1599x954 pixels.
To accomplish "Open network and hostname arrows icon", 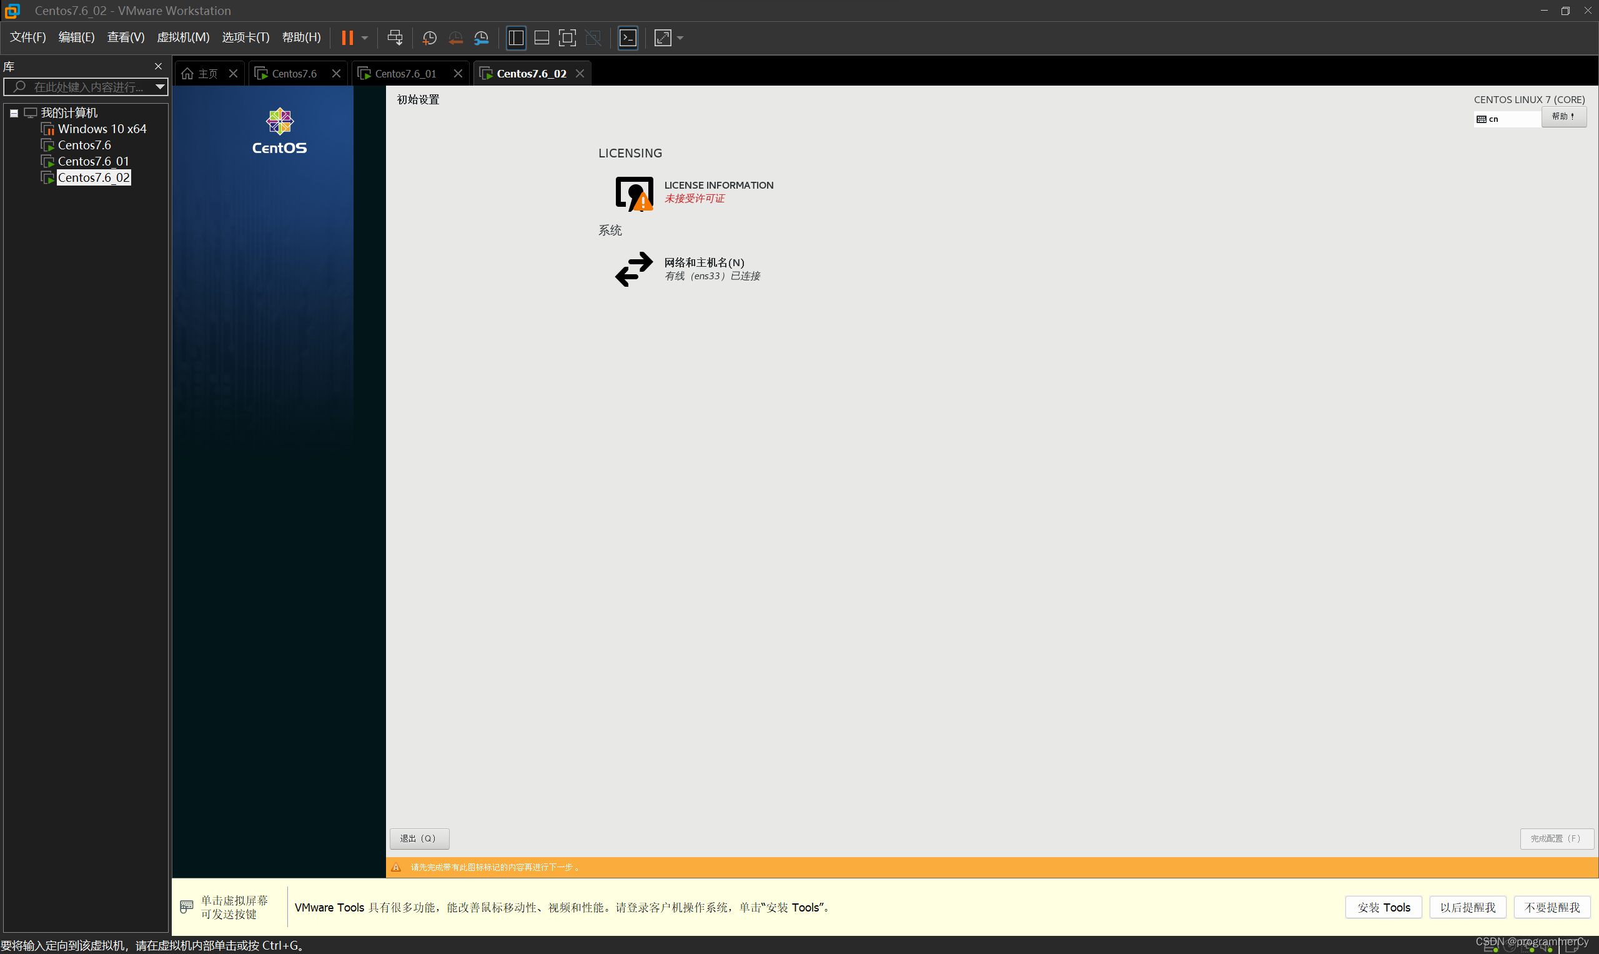I will point(634,269).
